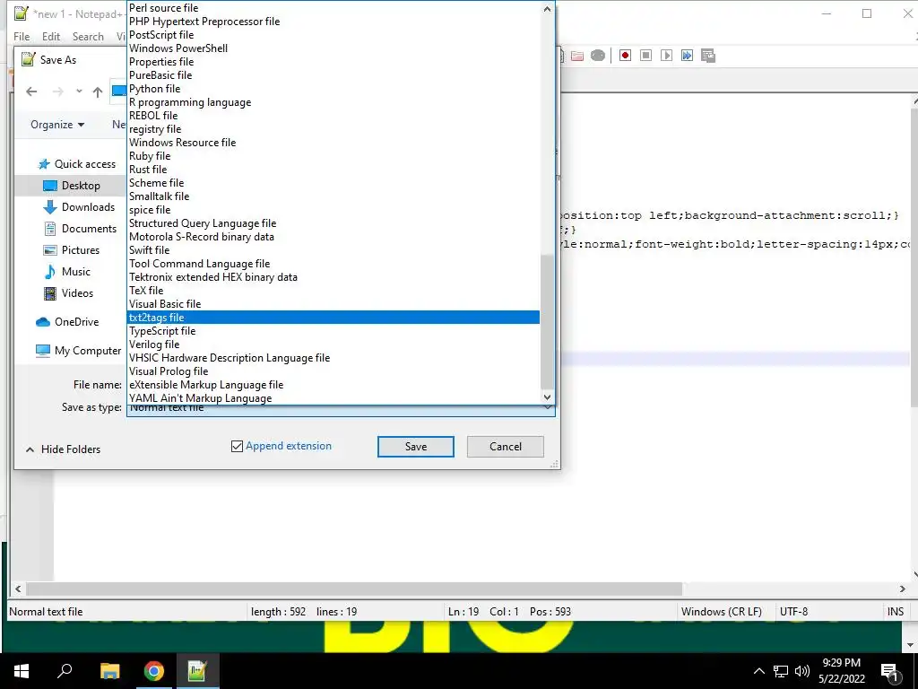Screen dimensions: 918x689
Task: Select R programming language entry
Action: coord(333,102)
